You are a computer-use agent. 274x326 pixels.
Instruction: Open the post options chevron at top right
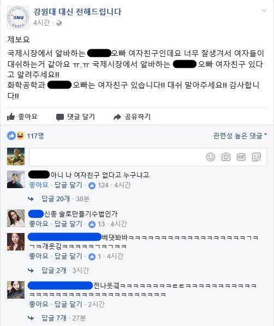click(264, 10)
